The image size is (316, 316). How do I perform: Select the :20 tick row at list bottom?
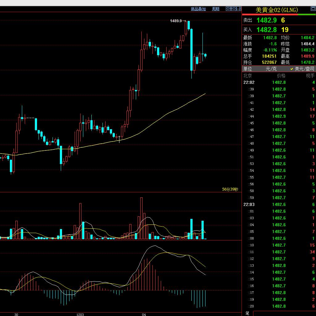279,306
